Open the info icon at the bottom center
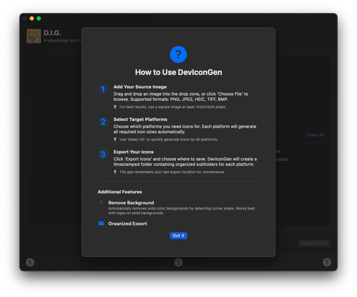 click(178, 262)
